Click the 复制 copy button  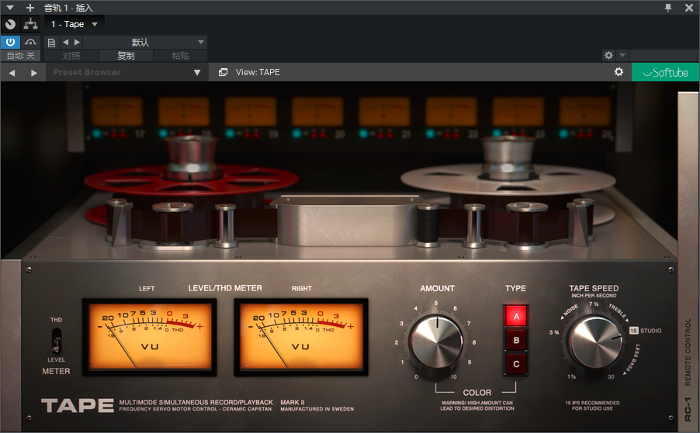[x=126, y=56]
